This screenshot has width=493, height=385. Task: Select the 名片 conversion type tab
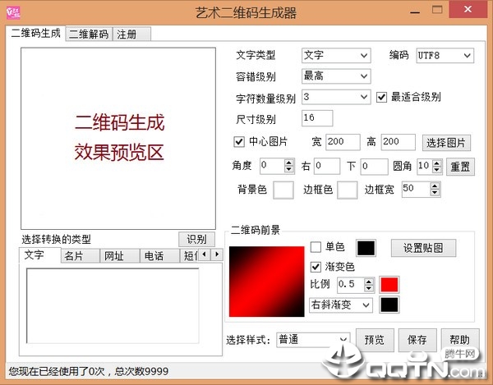(81, 255)
